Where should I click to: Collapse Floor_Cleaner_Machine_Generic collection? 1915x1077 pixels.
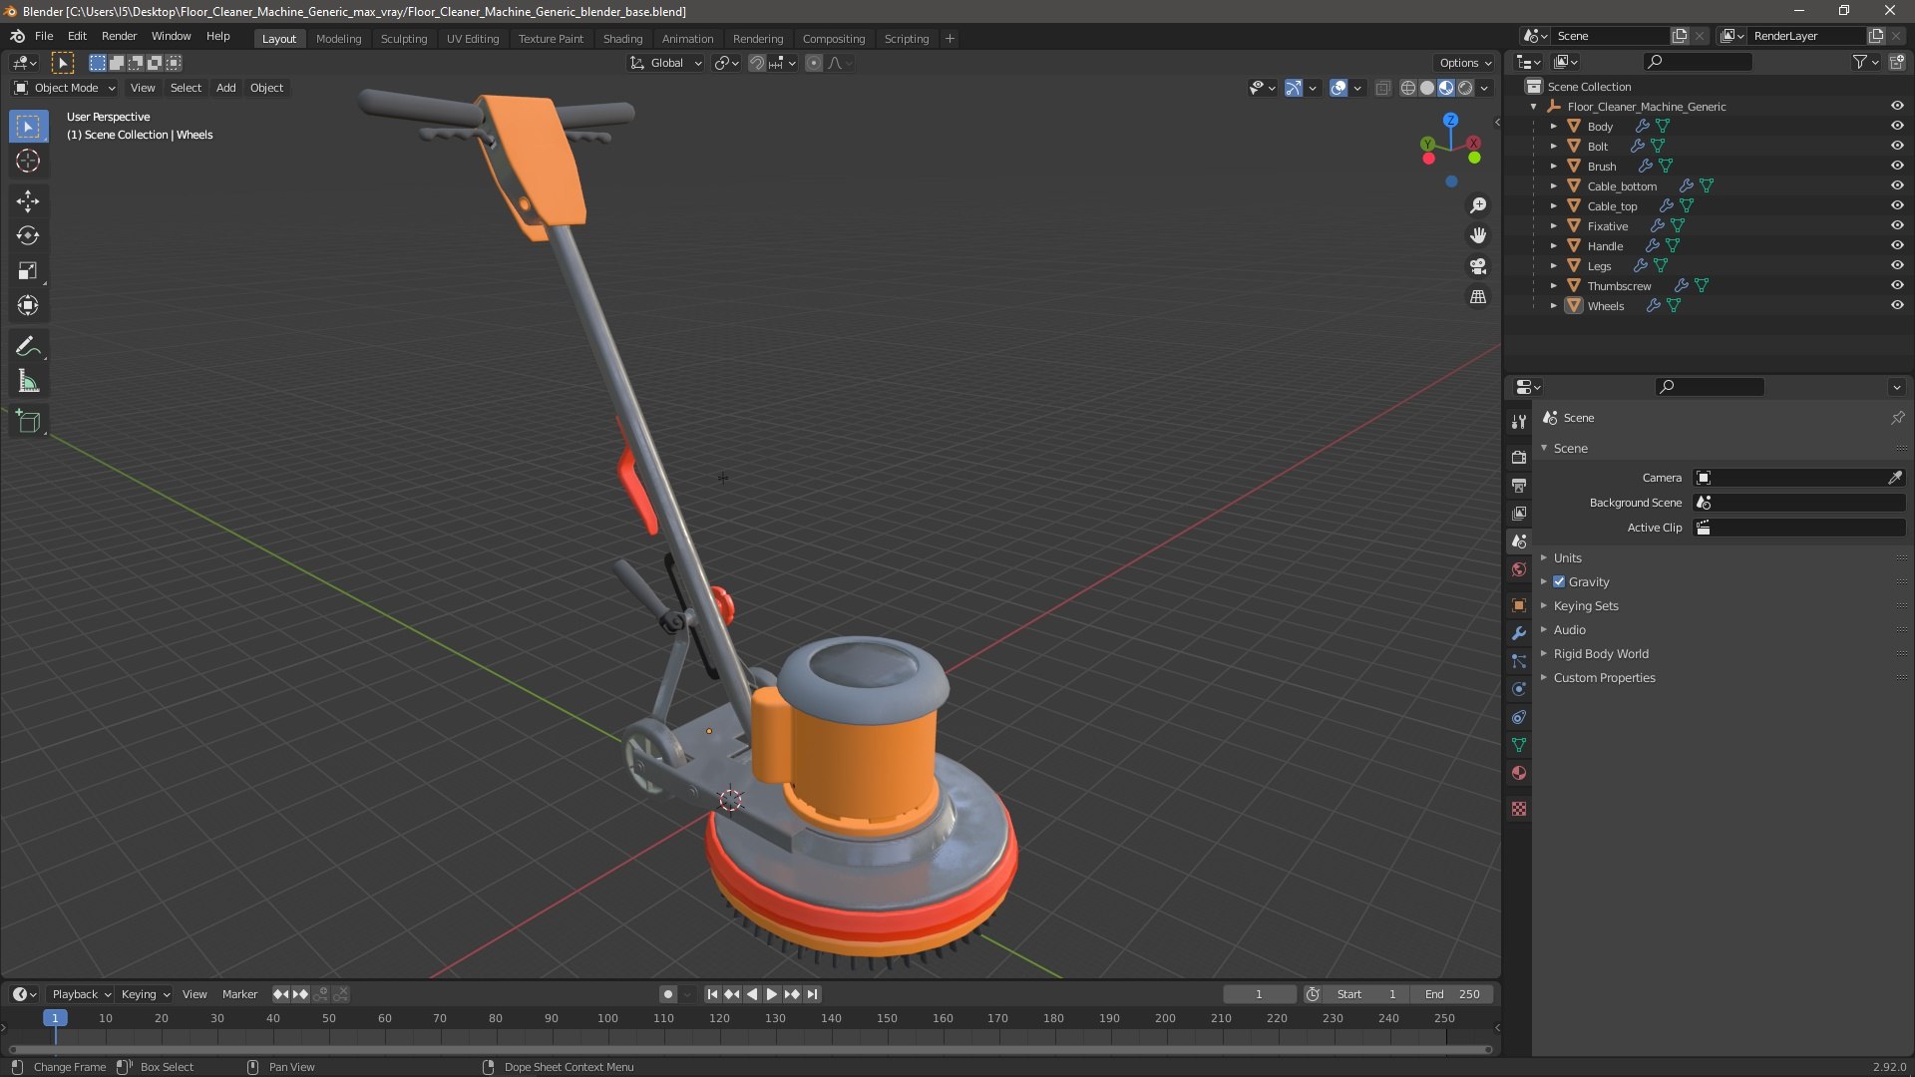click(1533, 106)
